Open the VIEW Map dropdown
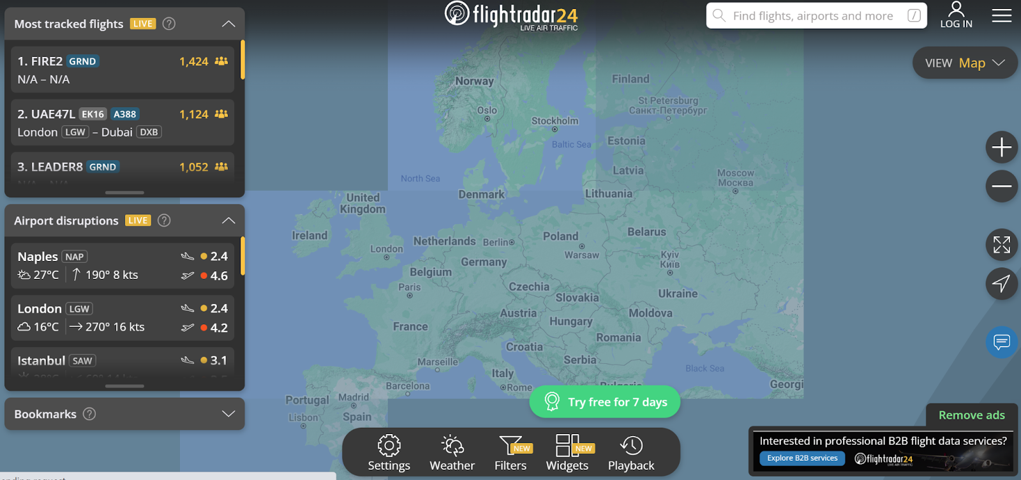The height and width of the screenshot is (480, 1021). point(965,63)
